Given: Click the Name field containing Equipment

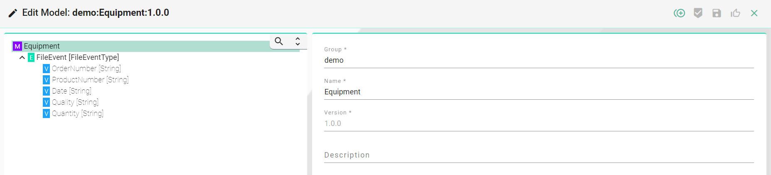Looking at the screenshot, I should point(539,92).
